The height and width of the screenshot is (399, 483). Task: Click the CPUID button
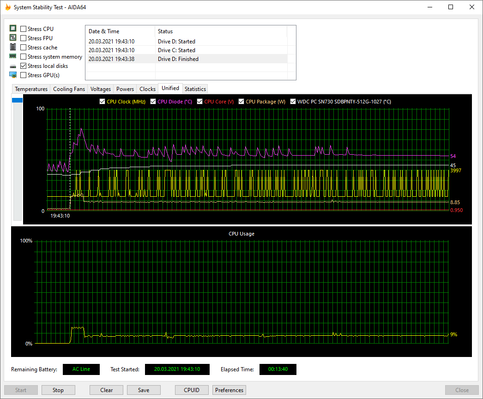pos(192,390)
